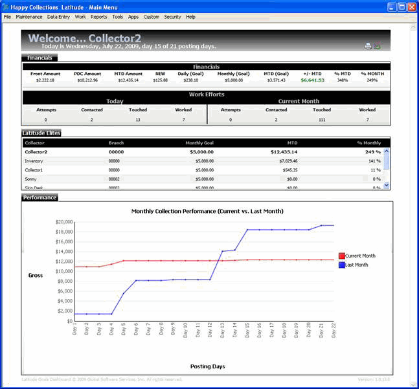
Task: Click the $7,029.46 MTD value for Inventory
Action: coord(288,161)
